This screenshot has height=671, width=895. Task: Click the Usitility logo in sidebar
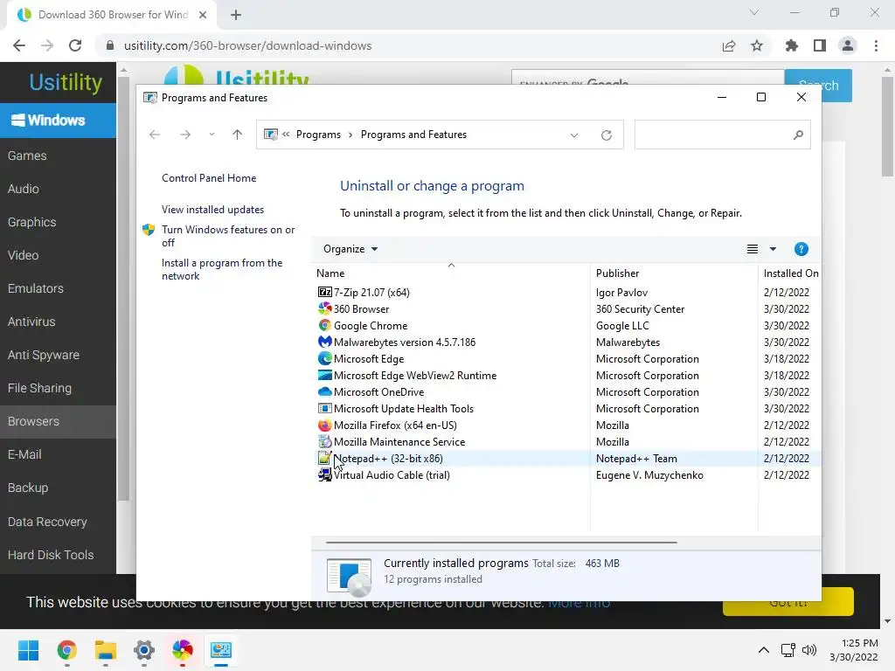[x=66, y=82]
